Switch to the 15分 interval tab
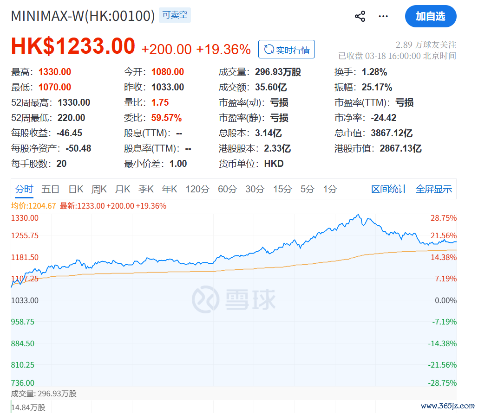This screenshot has width=478, height=413. (x=282, y=189)
